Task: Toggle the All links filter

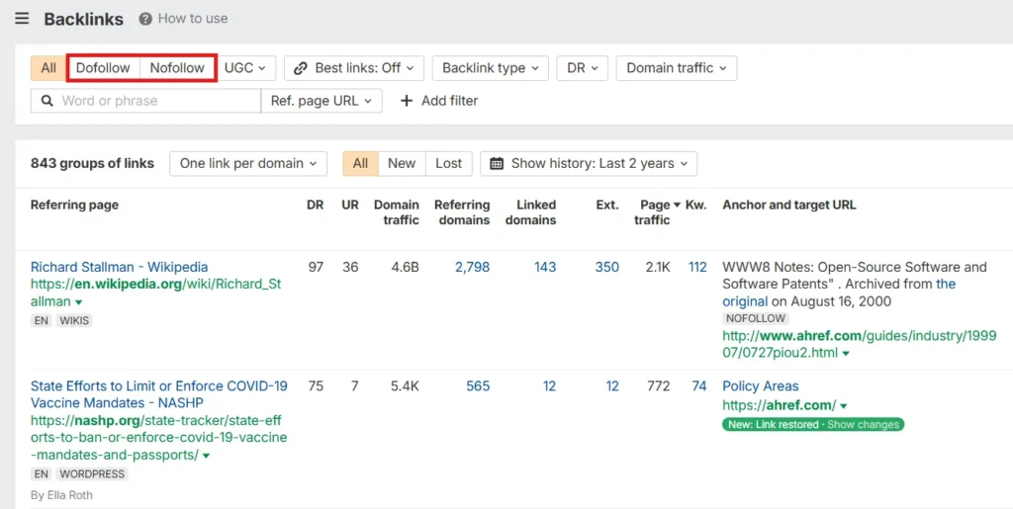Action: click(48, 68)
